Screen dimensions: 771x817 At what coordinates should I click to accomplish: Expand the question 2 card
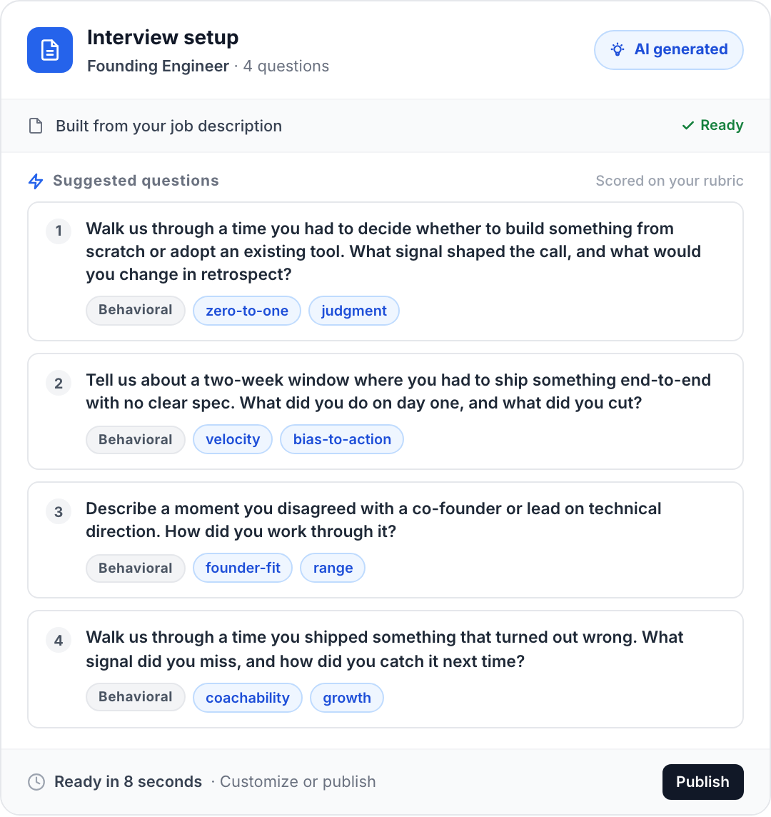click(x=385, y=411)
